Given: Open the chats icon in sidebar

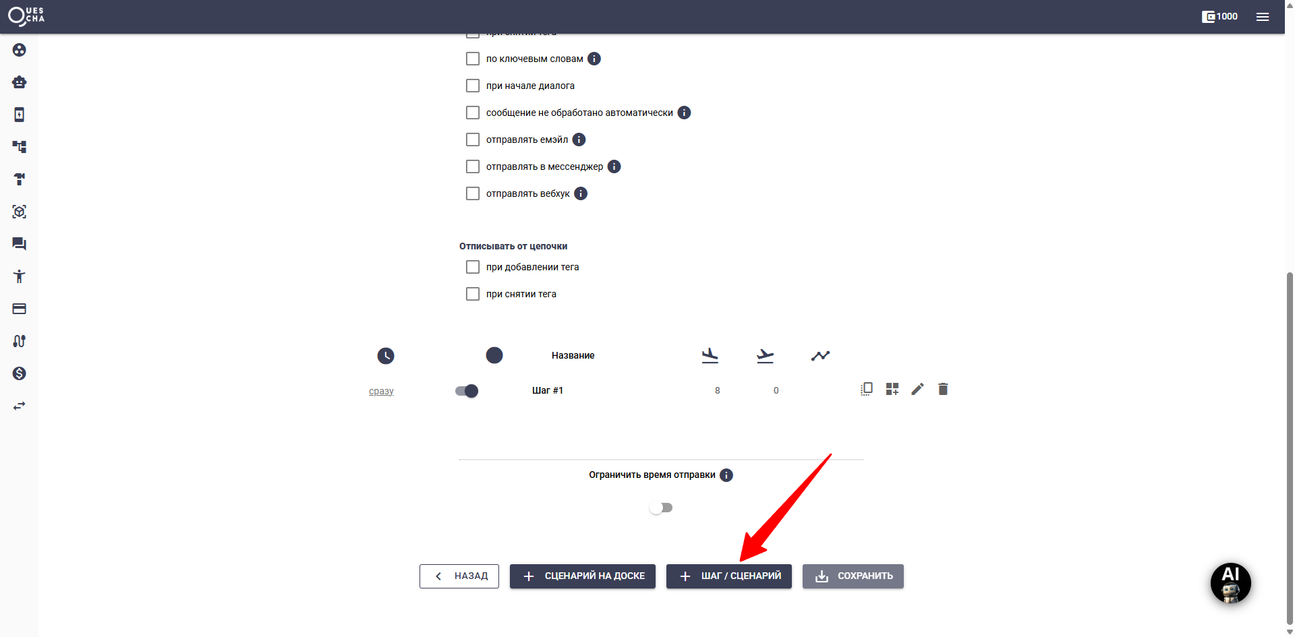Looking at the screenshot, I should (19, 244).
